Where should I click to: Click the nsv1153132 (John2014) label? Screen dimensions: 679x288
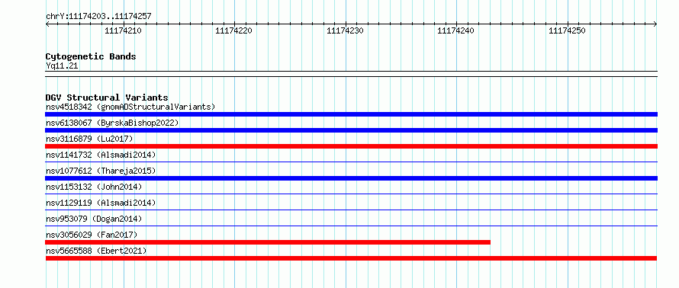tap(94, 187)
